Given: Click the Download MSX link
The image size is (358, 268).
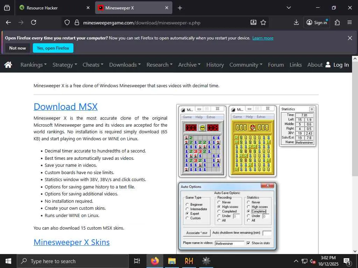Looking at the screenshot, I should pos(65,107).
